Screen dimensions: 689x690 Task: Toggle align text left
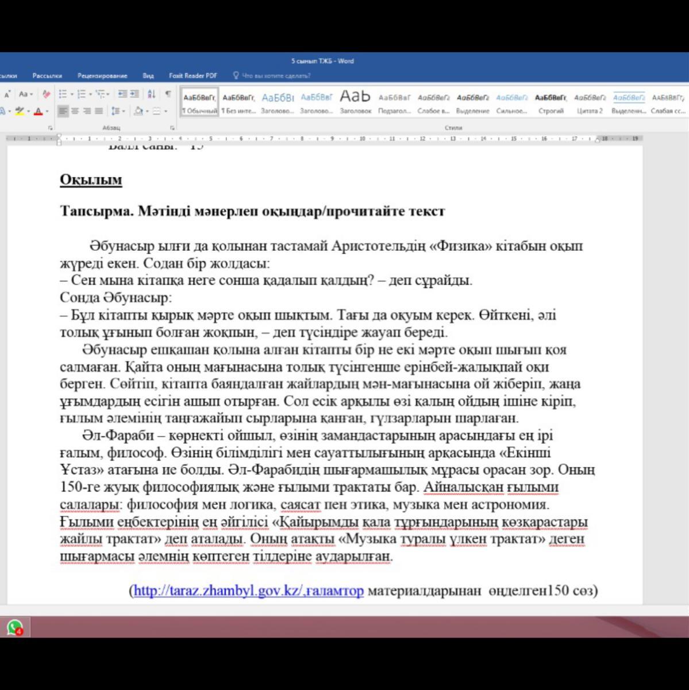point(63,111)
